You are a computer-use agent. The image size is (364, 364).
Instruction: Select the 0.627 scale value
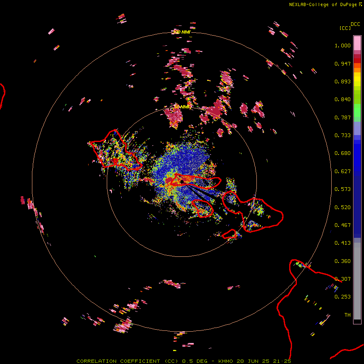(343, 171)
